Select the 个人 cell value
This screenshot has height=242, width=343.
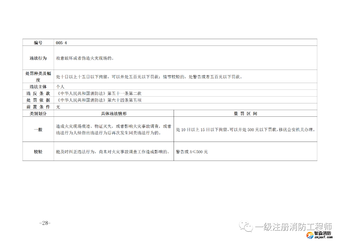point(60,87)
